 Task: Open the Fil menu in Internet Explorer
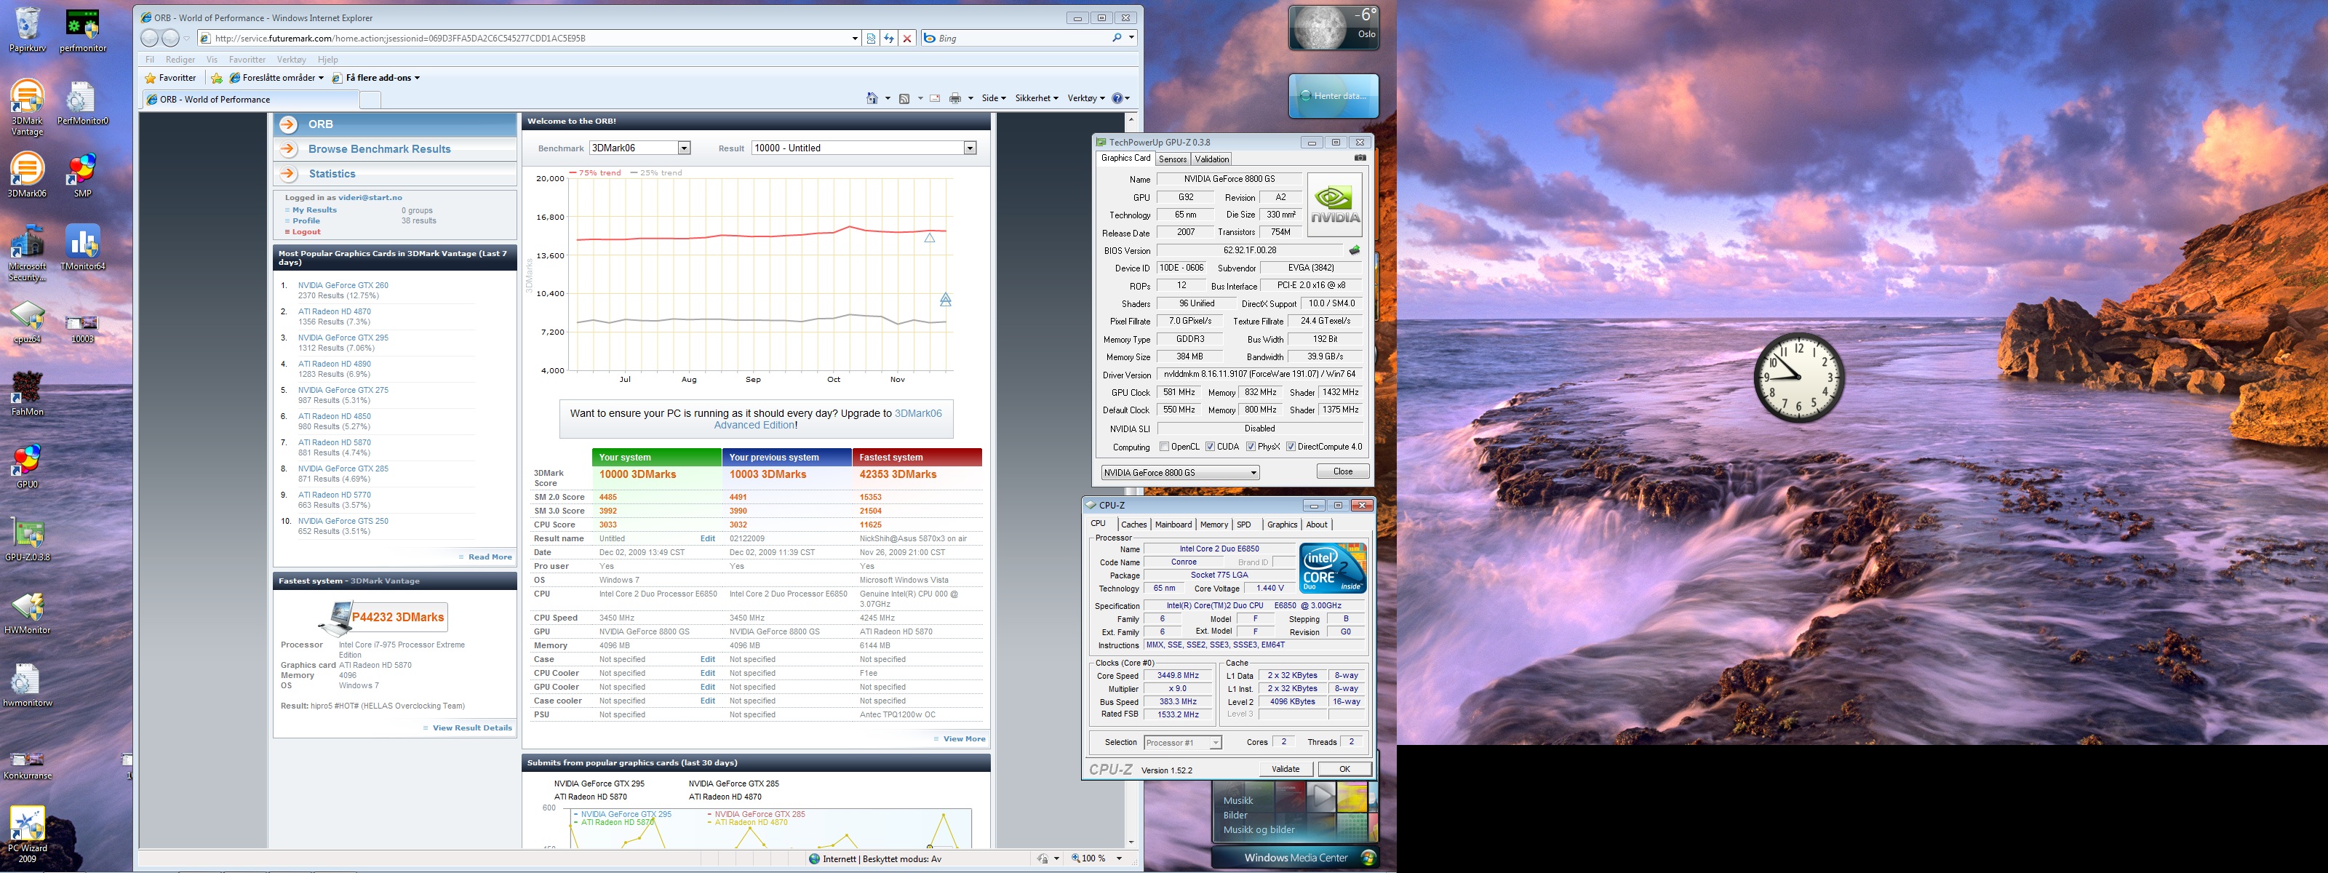click(150, 60)
